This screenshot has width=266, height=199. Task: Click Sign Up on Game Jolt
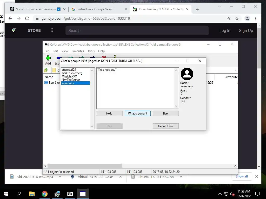(x=246, y=31)
